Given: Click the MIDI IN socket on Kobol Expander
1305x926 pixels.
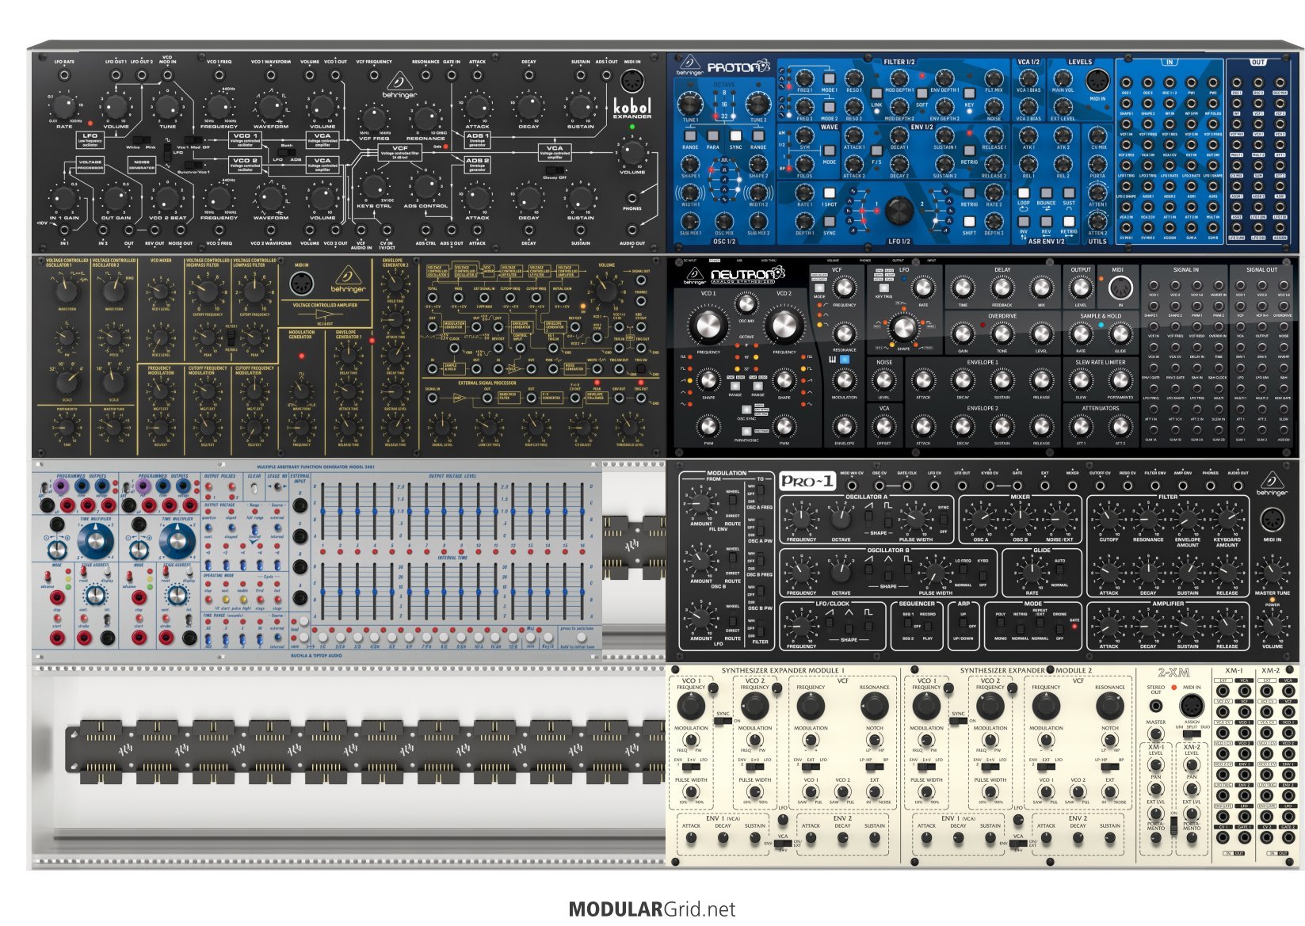Looking at the screenshot, I should pos(632,81).
